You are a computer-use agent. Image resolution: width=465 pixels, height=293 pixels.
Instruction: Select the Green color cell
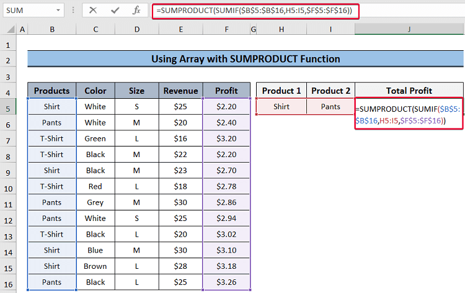pyautogui.click(x=95, y=138)
